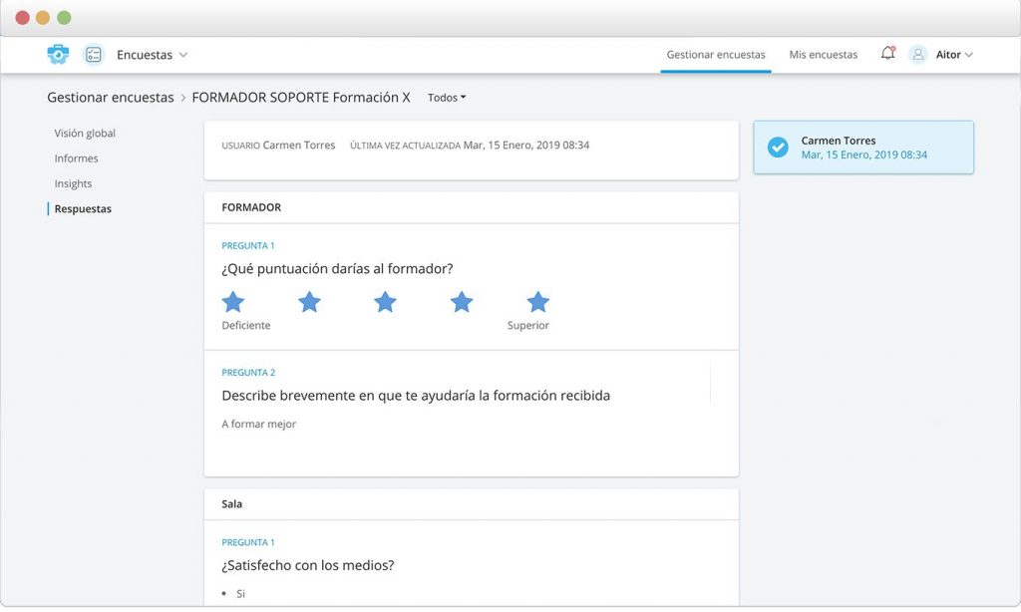1021x612 pixels.
Task: Click the green maximize window button
Action: click(64, 18)
